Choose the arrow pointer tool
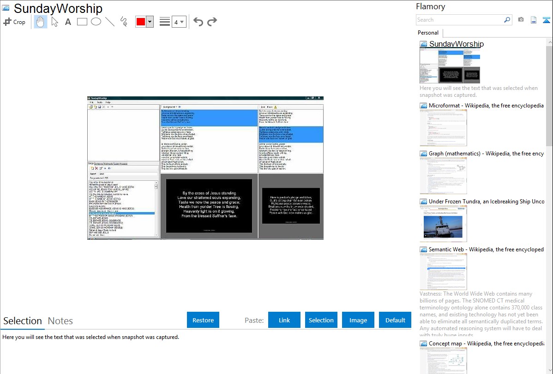This screenshot has height=374, width=553. pos(54,22)
